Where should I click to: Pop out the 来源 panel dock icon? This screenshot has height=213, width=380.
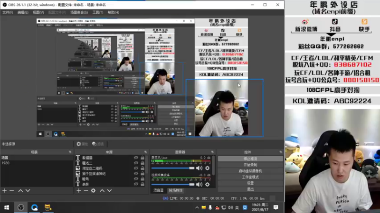(x=145, y=152)
